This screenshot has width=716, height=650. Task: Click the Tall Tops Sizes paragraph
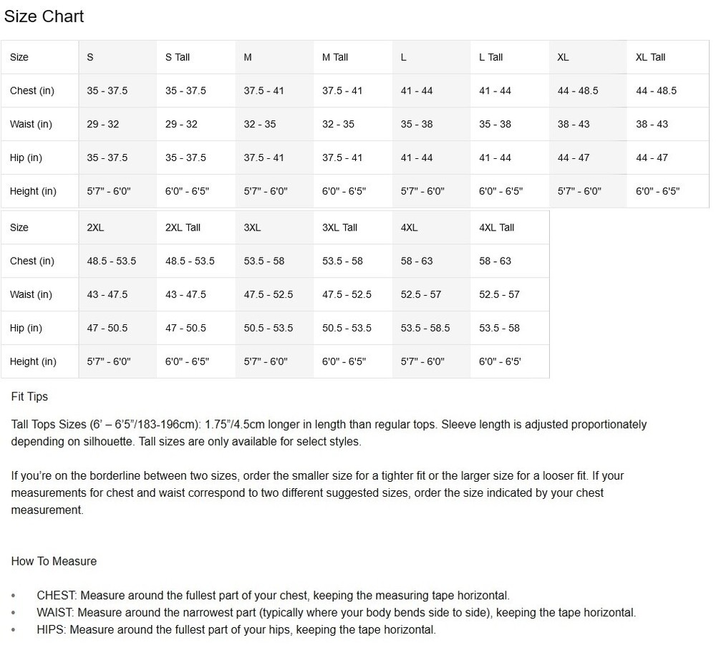(329, 433)
